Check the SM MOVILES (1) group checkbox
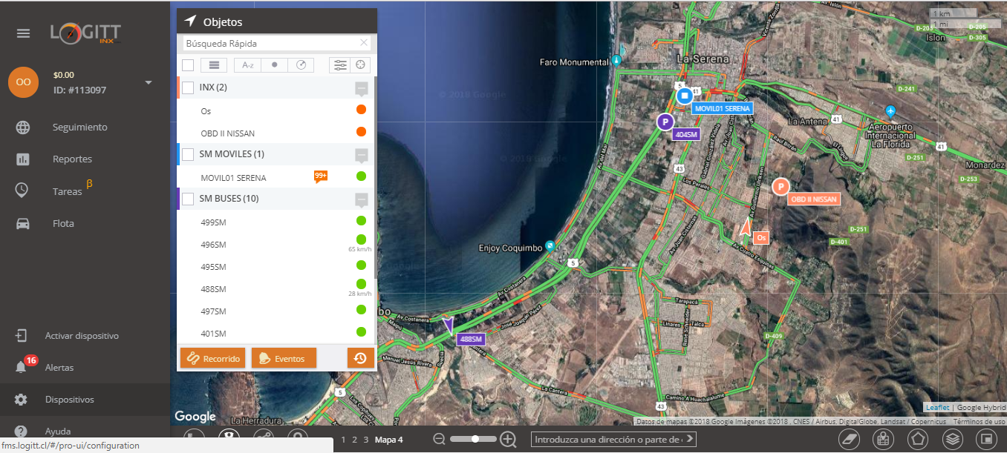The height and width of the screenshot is (453, 1007). coord(188,154)
